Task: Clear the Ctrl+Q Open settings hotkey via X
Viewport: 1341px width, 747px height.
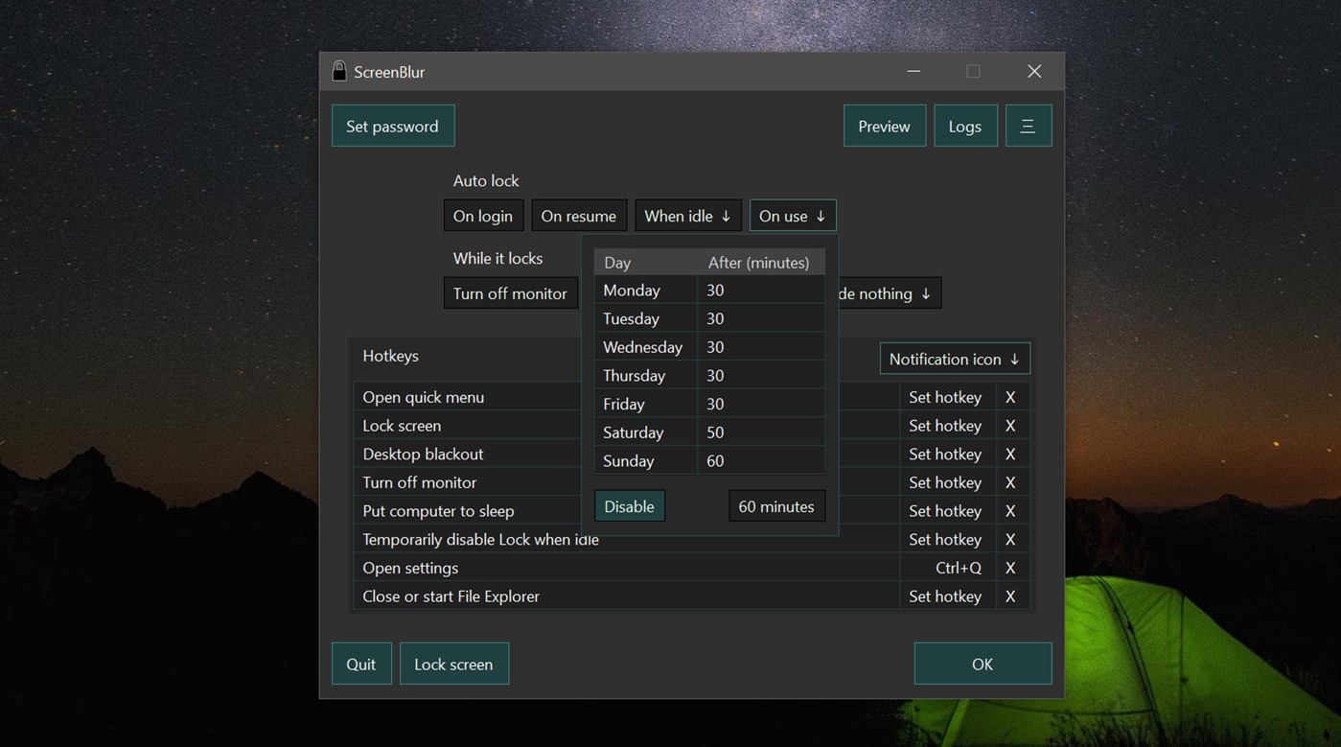Action: 1011,568
